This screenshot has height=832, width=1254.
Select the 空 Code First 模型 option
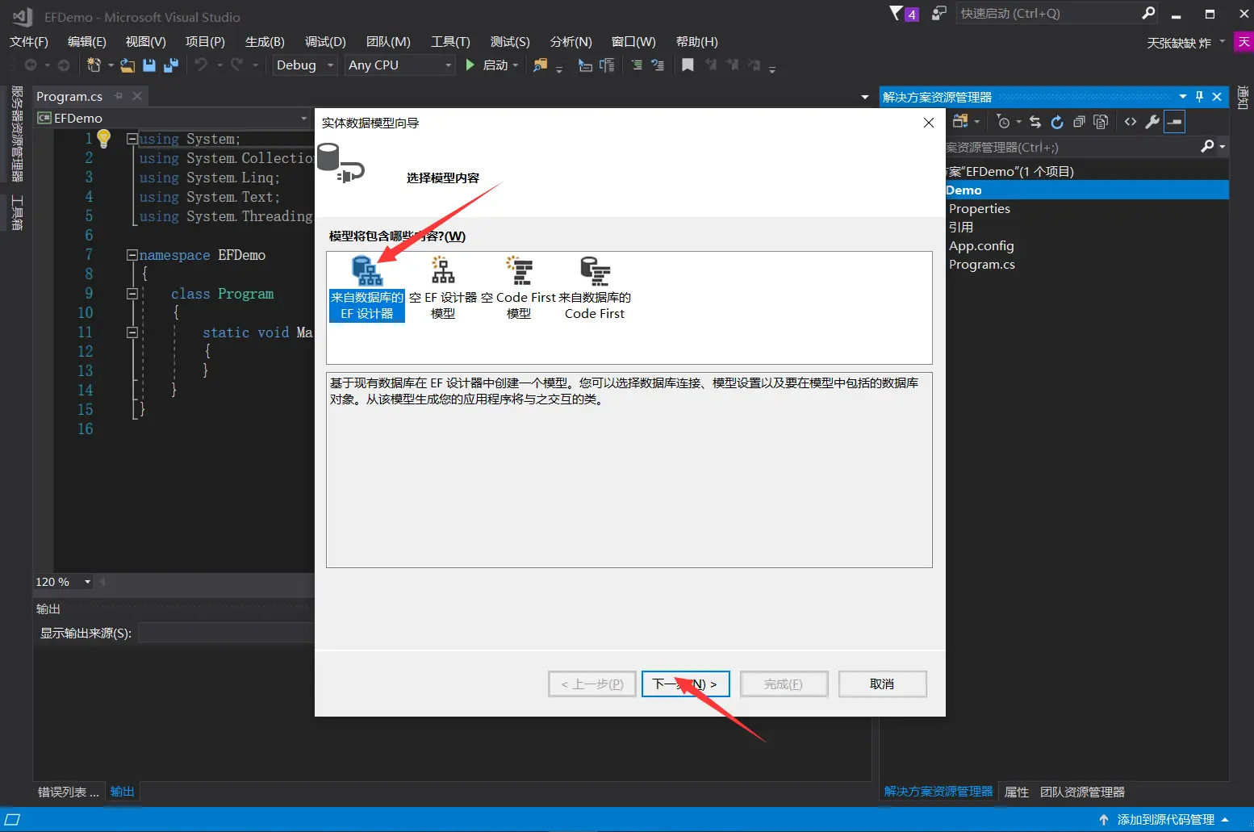pos(519,288)
